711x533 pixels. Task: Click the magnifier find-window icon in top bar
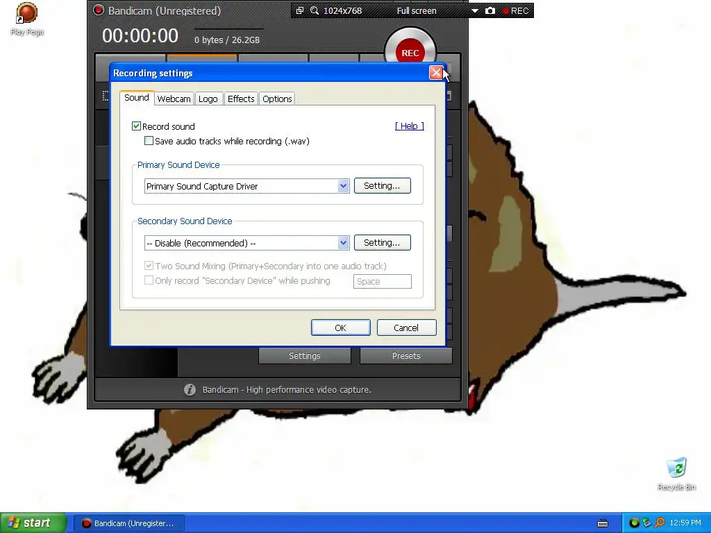(x=315, y=10)
